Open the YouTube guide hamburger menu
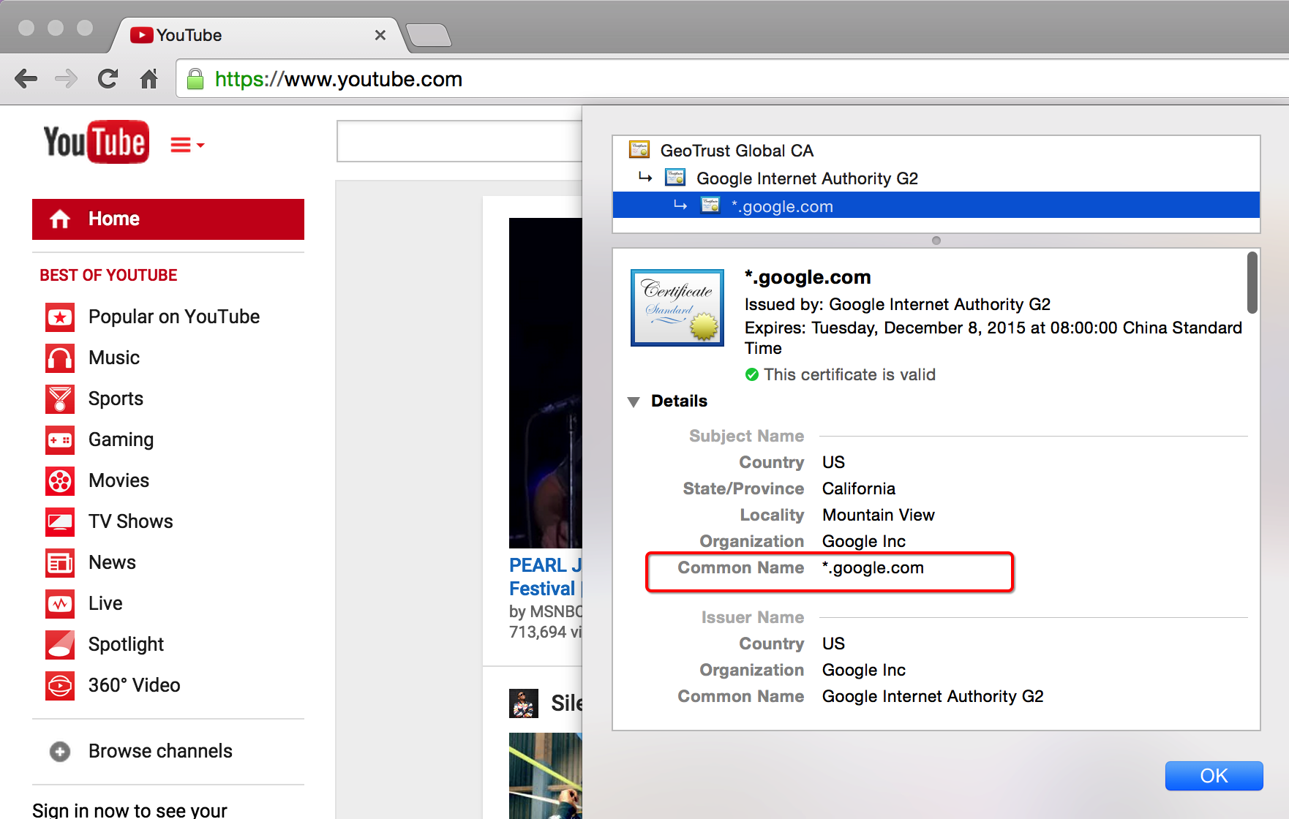Image resolution: width=1289 pixels, height=819 pixels. click(187, 145)
